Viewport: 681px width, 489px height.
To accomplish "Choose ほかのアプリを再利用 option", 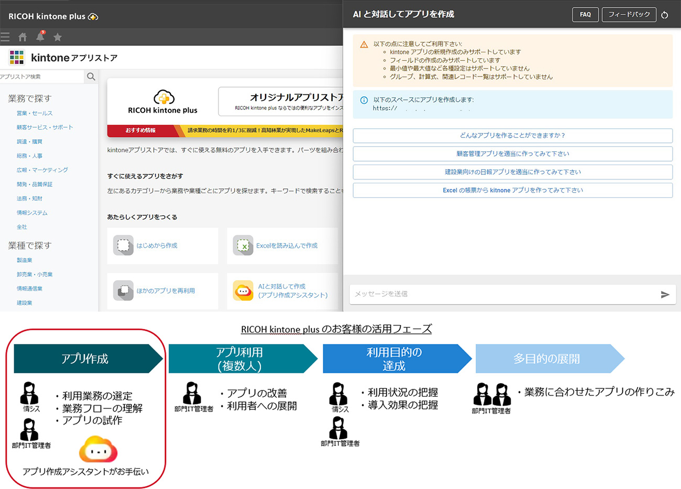I will tap(166, 291).
